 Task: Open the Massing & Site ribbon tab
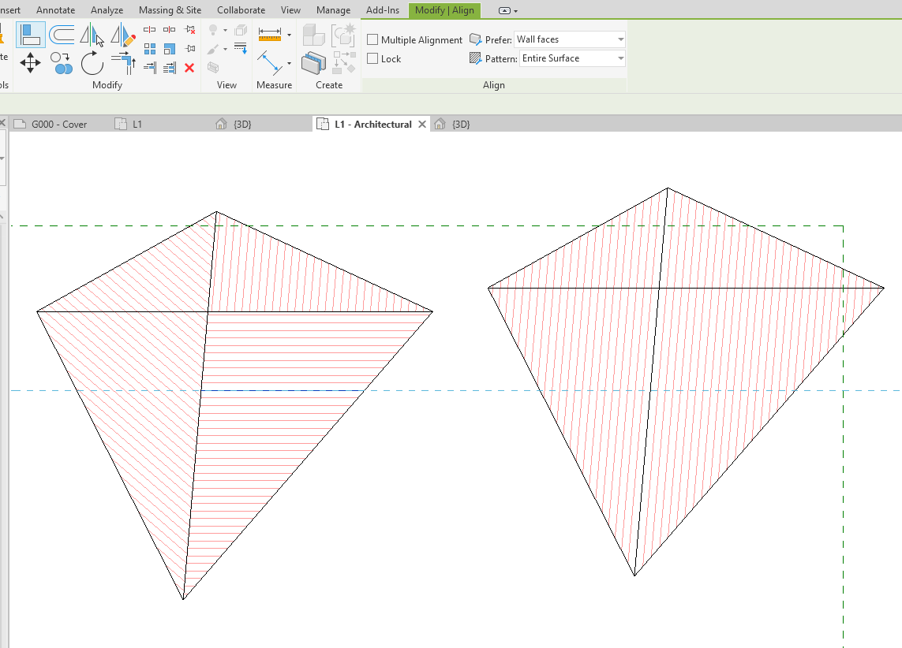pyautogui.click(x=170, y=10)
